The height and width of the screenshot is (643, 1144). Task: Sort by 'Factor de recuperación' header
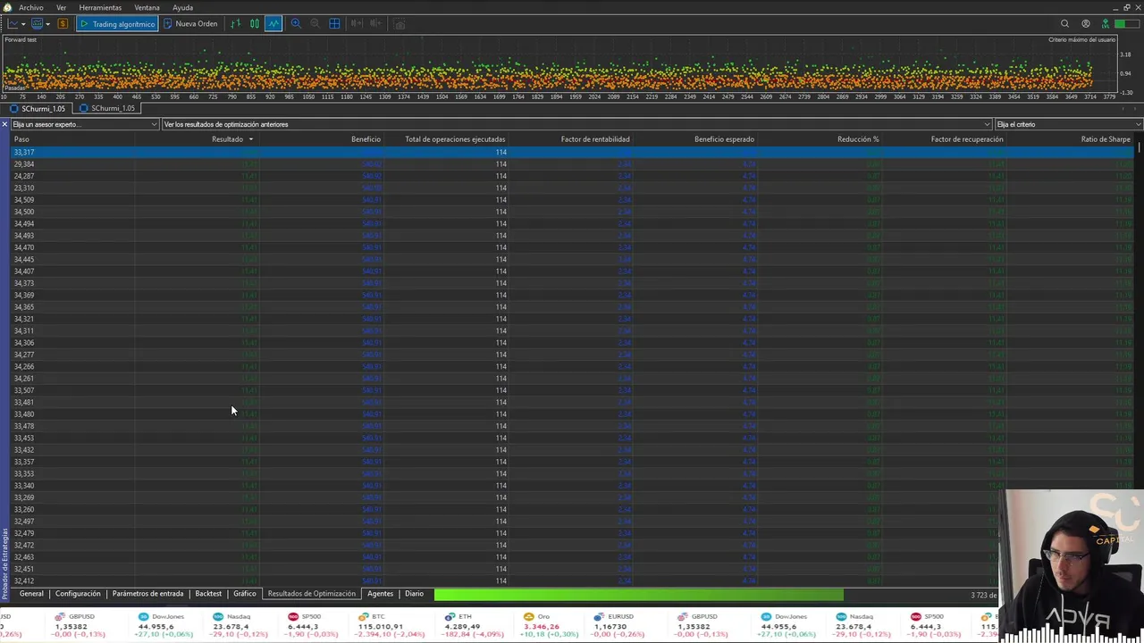point(967,139)
